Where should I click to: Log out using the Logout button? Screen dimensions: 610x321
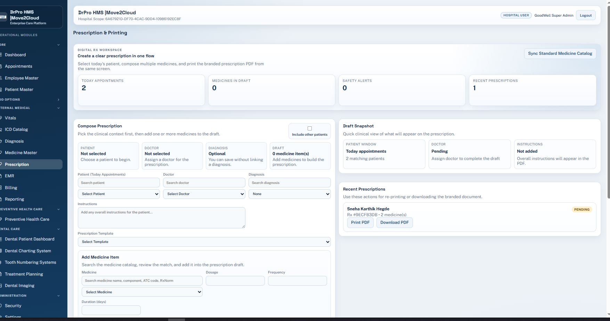point(586,15)
